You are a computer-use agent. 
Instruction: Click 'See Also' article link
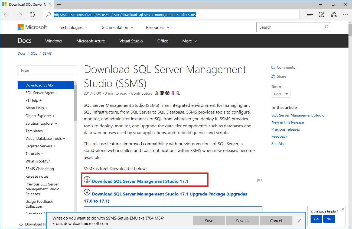pyautogui.click(x=279, y=144)
